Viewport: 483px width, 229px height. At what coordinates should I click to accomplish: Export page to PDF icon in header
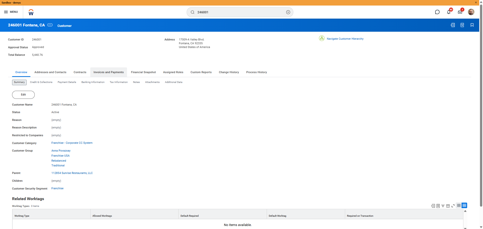[462, 25]
